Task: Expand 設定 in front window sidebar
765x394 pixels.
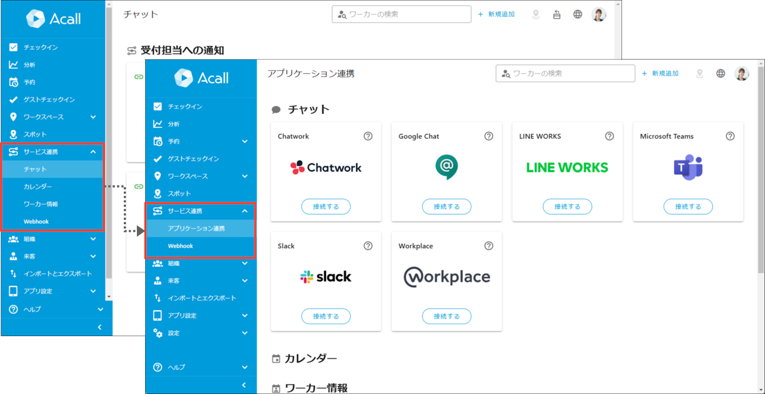Action: [245, 333]
